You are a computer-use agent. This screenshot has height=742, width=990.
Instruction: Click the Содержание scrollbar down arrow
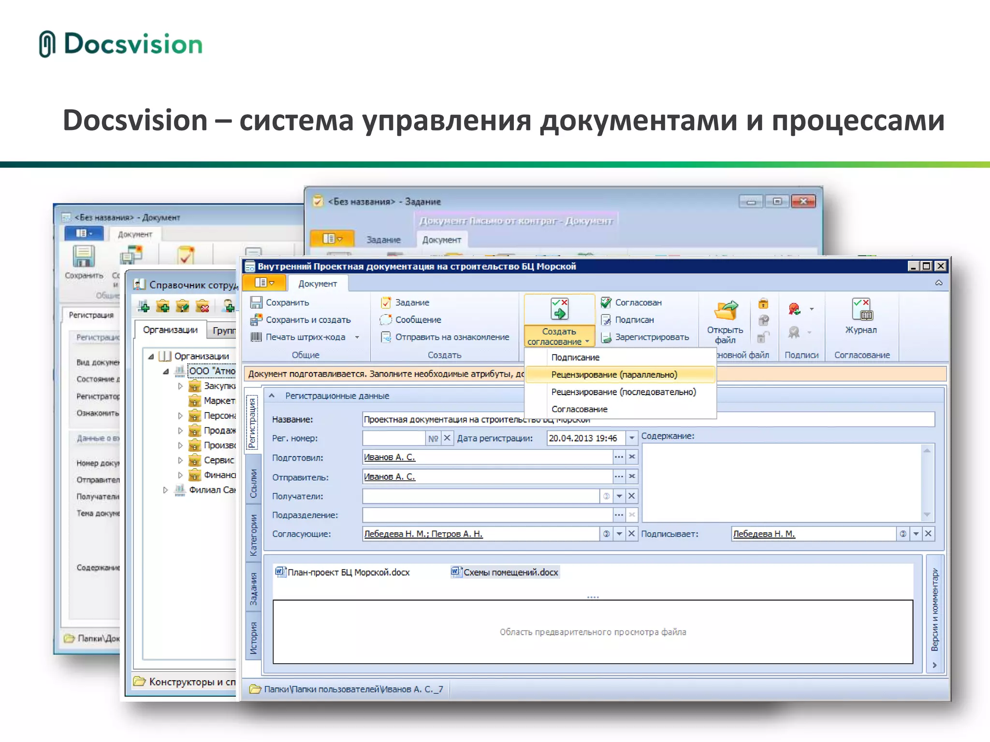pos(927,514)
